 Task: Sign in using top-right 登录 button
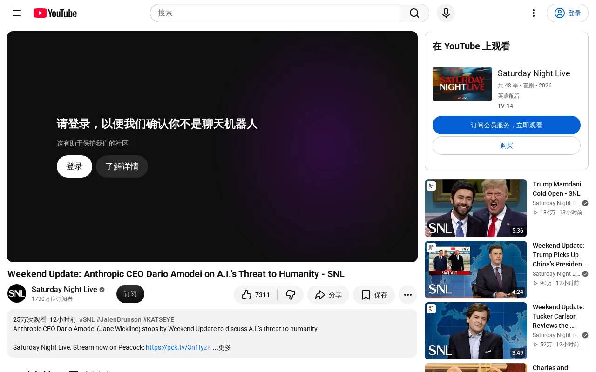[x=568, y=13]
